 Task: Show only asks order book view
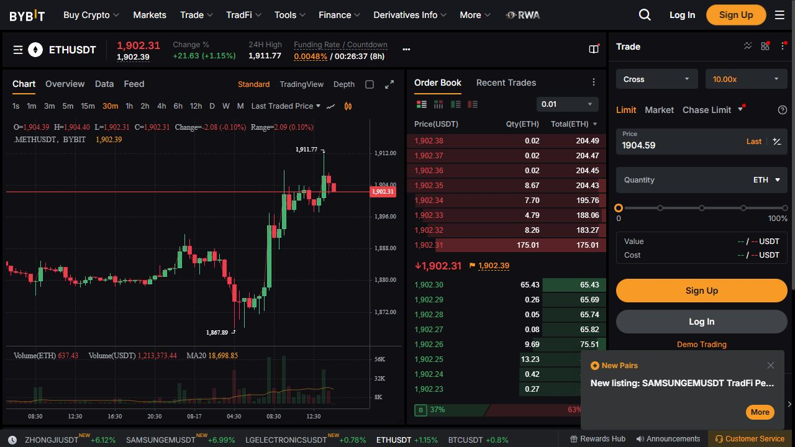[473, 104]
